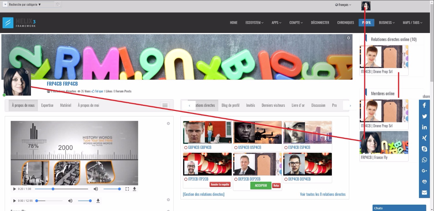Viewport: 434px width, 211px height.
Task: Share the page on Xing
Action: click(x=424, y=138)
